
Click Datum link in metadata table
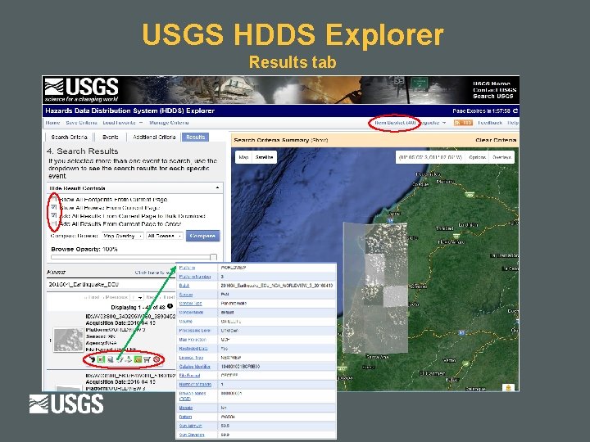pyautogui.click(x=185, y=417)
